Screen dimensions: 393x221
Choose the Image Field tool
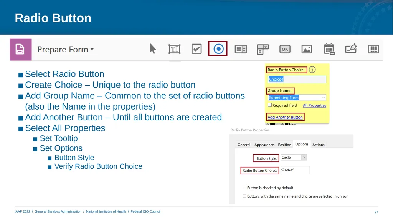(x=307, y=49)
